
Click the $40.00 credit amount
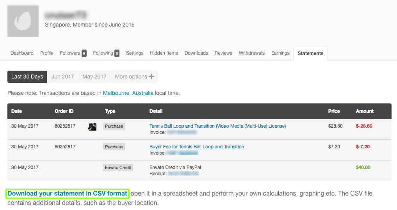click(x=363, y=167)
